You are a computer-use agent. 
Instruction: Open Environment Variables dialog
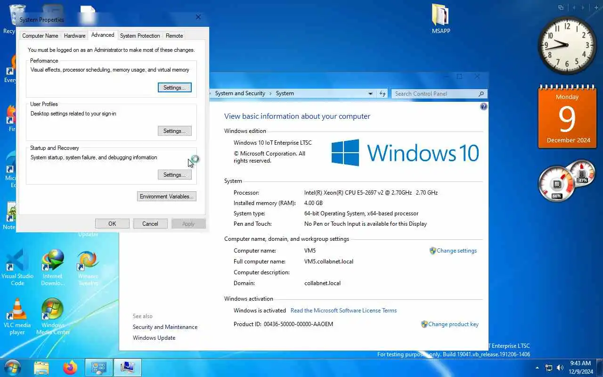(x=167, y=197)
